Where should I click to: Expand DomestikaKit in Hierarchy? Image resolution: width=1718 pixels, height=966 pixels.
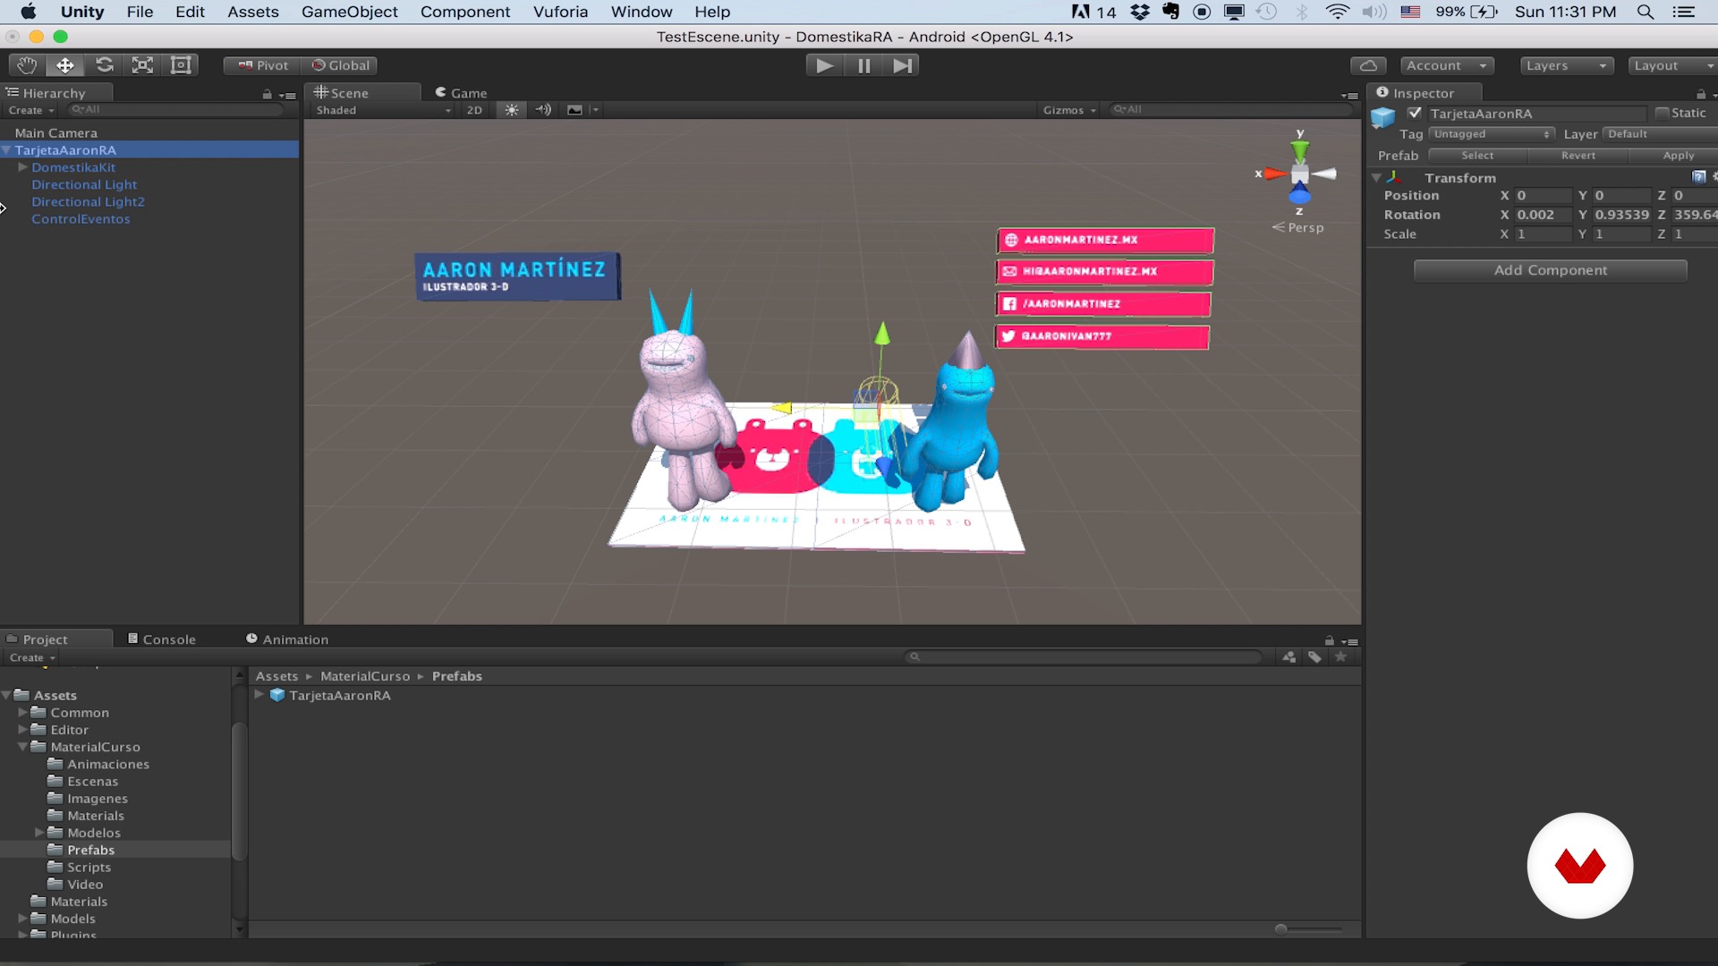click(x=22, y=167)
